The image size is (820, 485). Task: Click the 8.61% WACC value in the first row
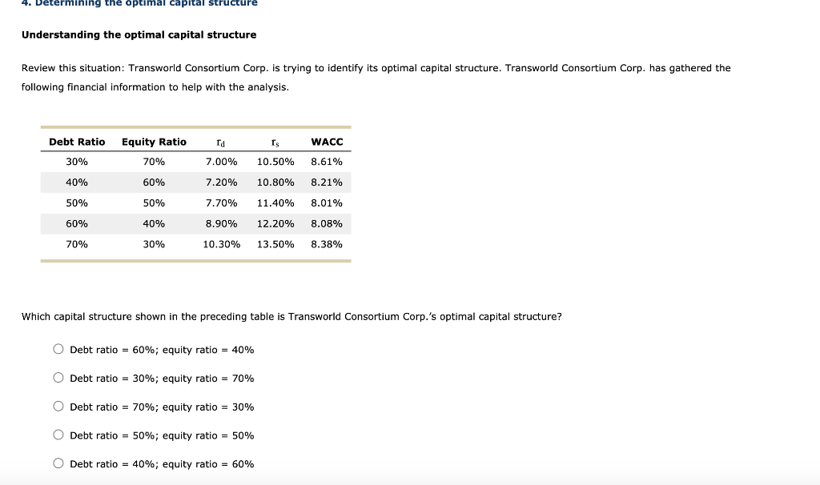[x=327, y=161]
